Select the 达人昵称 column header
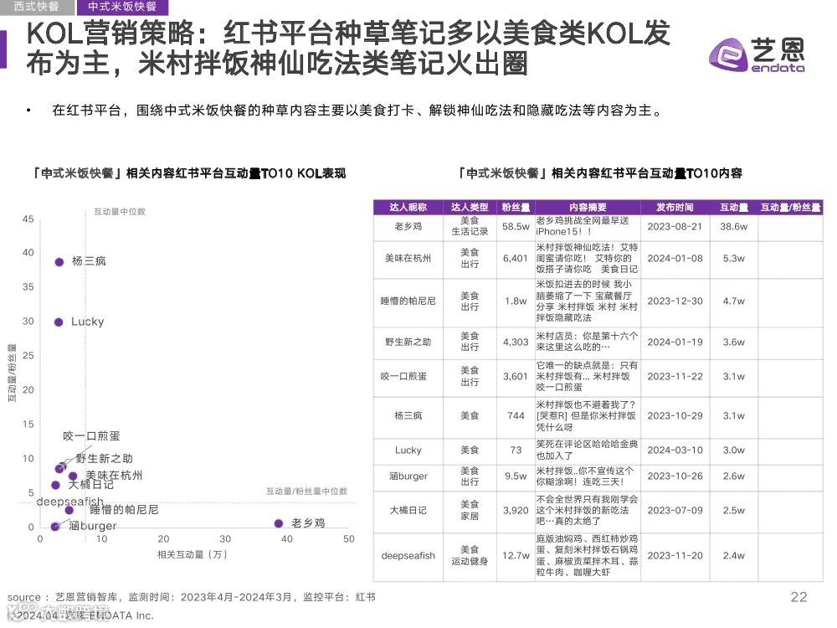837x628 pixels. (408, 207)
